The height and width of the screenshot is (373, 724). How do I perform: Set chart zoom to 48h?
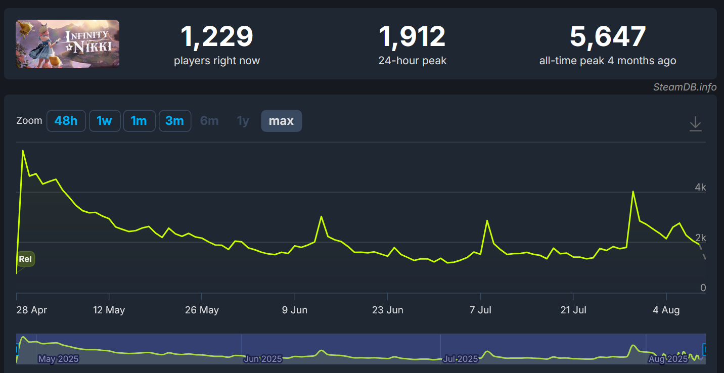tap(66, 121)
